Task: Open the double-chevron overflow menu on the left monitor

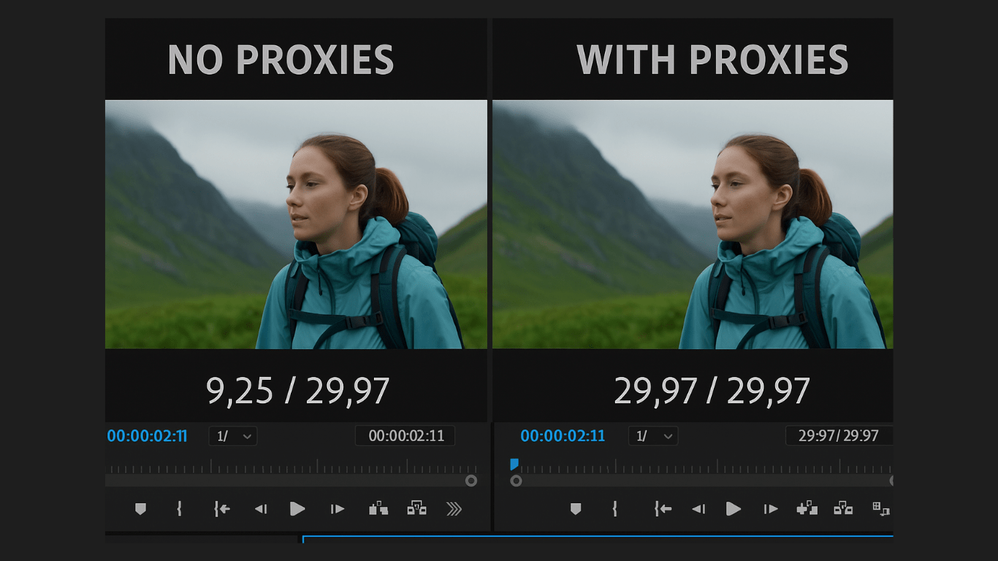Action: click(454, 509)
